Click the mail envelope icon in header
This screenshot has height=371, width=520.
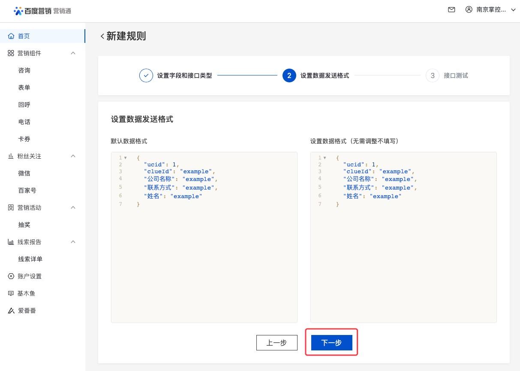(451, 9)
